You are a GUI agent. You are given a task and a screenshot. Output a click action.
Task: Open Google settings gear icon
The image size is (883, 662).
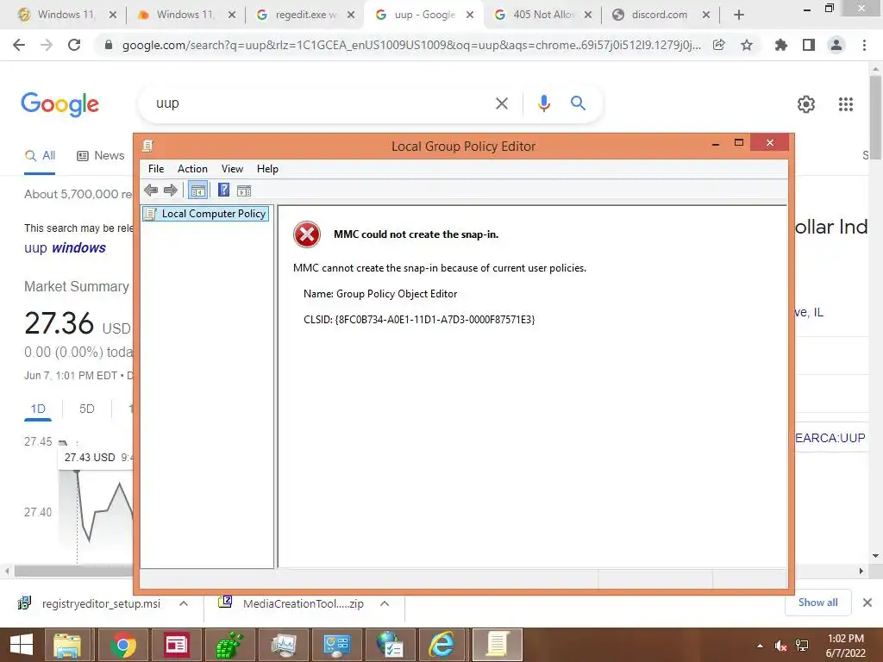click(x=806, y=104)
